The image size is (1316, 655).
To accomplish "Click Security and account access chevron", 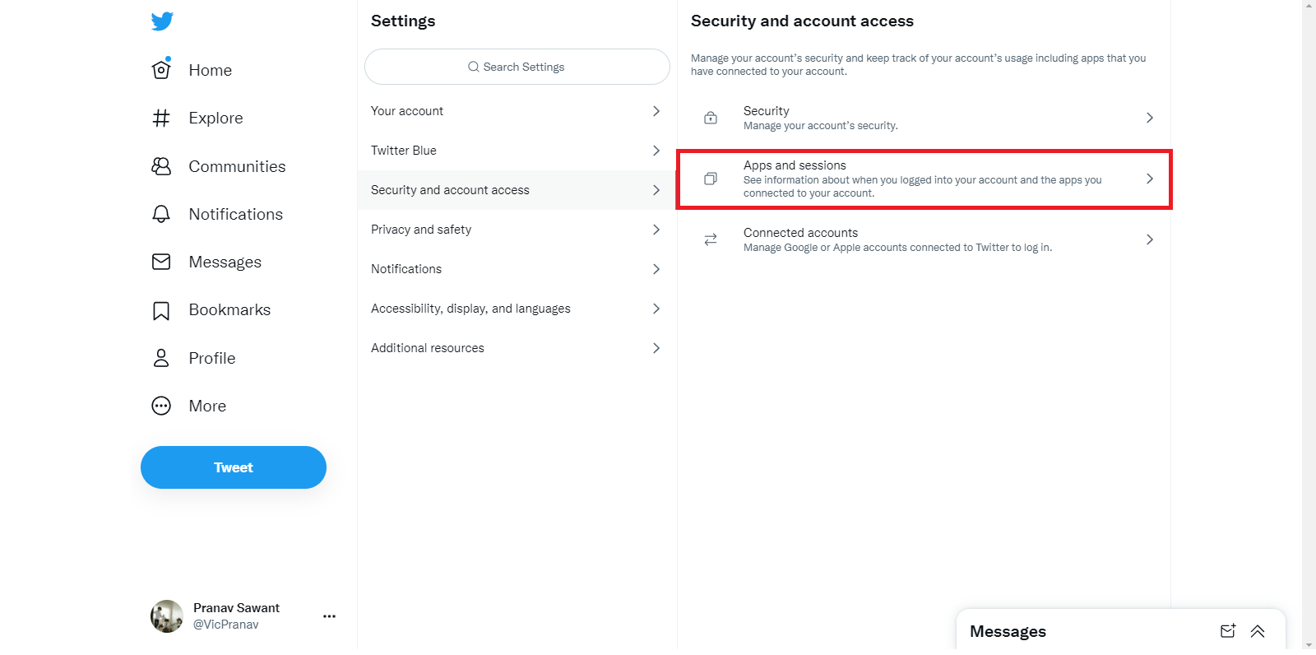I will 656,190.
